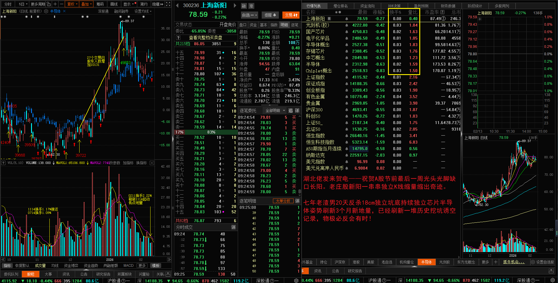This screenshot has height=283, width=558.
Task: Click the 17% / 83% buy-sell ratio bar
Action: point(206,132)
